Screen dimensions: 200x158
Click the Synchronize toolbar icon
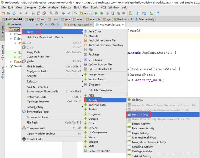click(14, 13)
